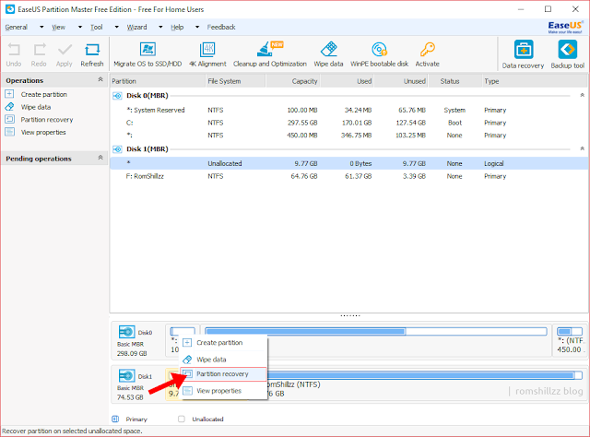
Task: Select Disk0 Basic MBR icon in disk map
Action: click(x=127, y=332)
